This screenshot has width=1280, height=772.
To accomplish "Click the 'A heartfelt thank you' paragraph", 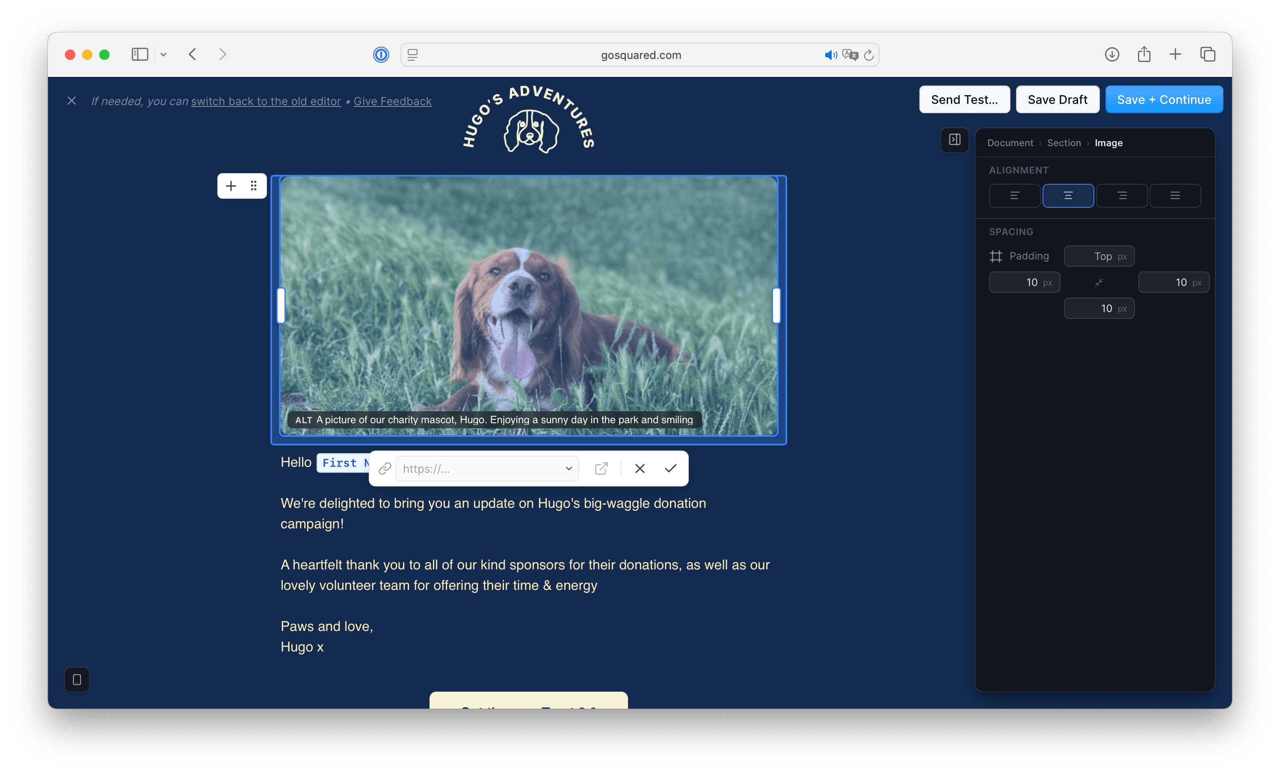I will [524, 575].
